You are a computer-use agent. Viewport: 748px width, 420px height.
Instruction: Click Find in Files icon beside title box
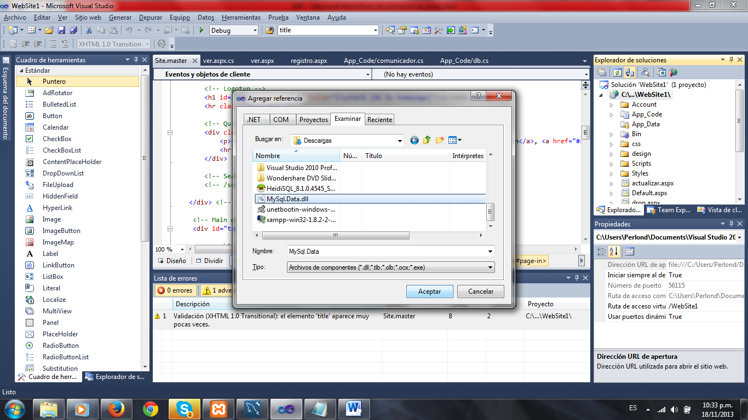pos(269,30)
